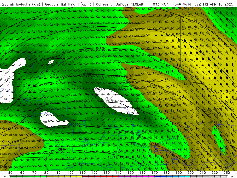Click the 'College of DuPage NEXLAB' label
237x178 pixels.
120,4
